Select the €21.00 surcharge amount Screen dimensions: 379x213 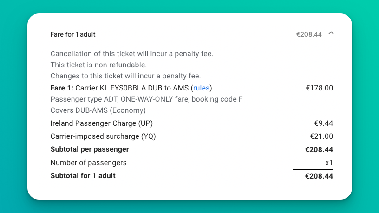click(321, 136)
